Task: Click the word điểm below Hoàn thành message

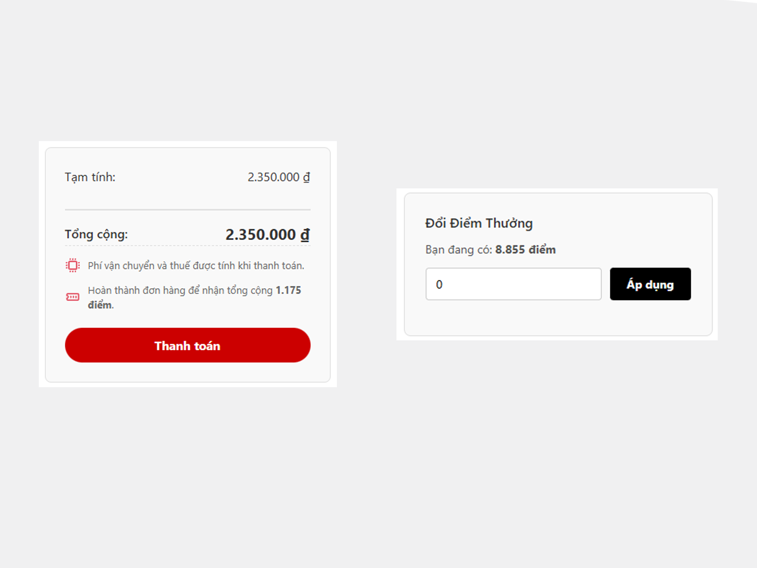Action: (x=100, y=305)
